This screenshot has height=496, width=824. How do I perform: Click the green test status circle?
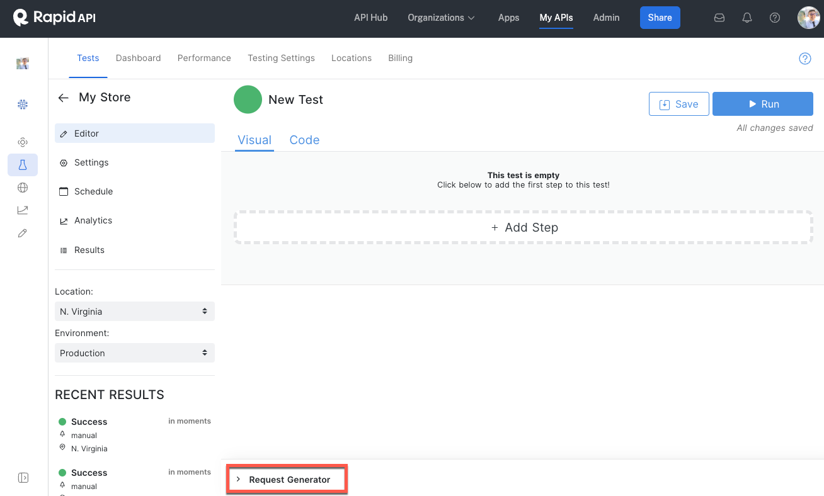(x=248, y=99)
